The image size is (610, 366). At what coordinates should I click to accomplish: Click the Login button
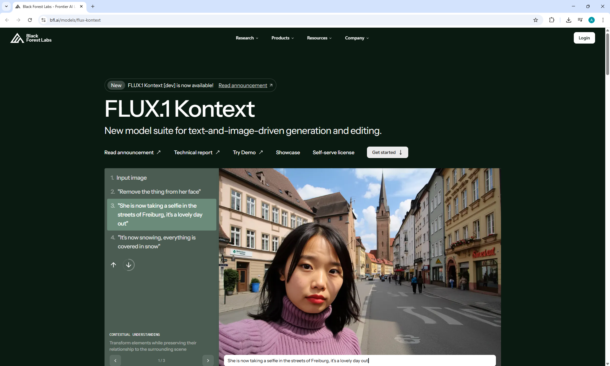(x=584, y=38)
